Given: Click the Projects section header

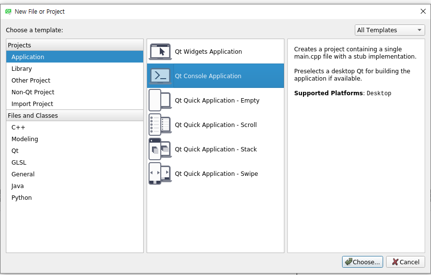Looking at the screenshot, I should [75, 45].
